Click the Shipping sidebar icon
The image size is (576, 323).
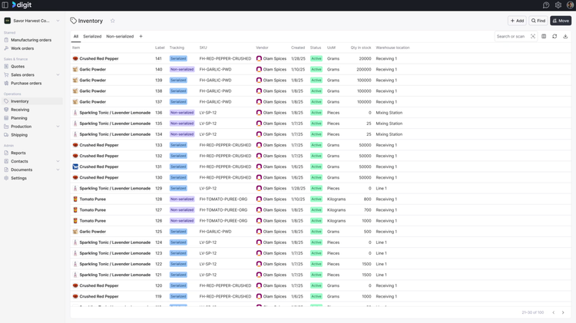click(6, 135)
